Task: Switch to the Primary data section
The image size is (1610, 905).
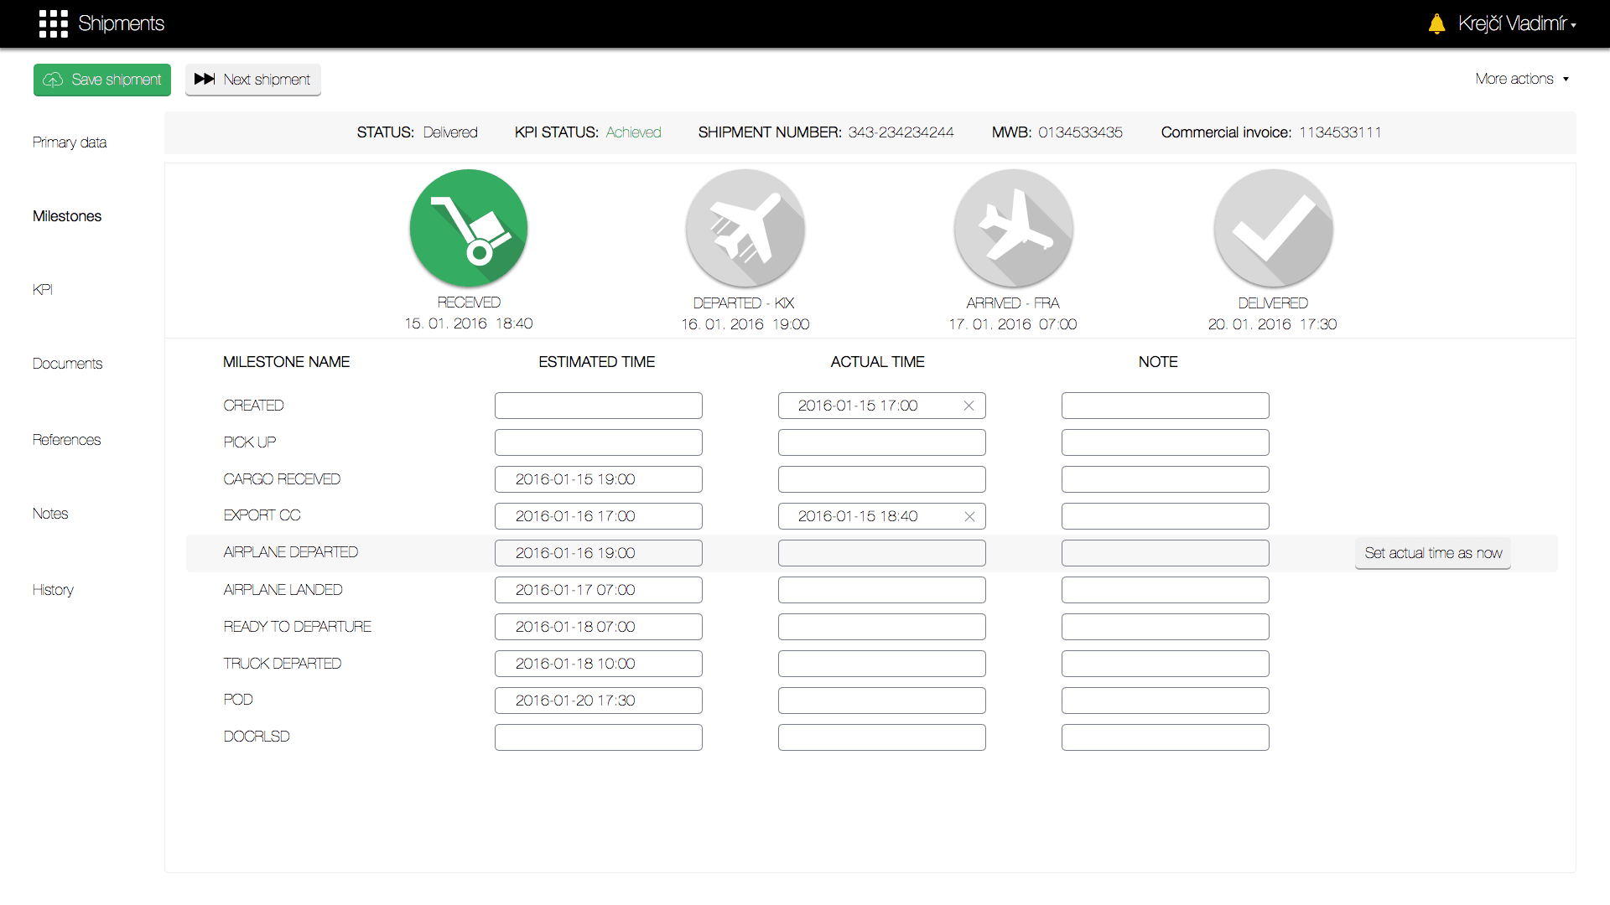Action: coord(70,142)
